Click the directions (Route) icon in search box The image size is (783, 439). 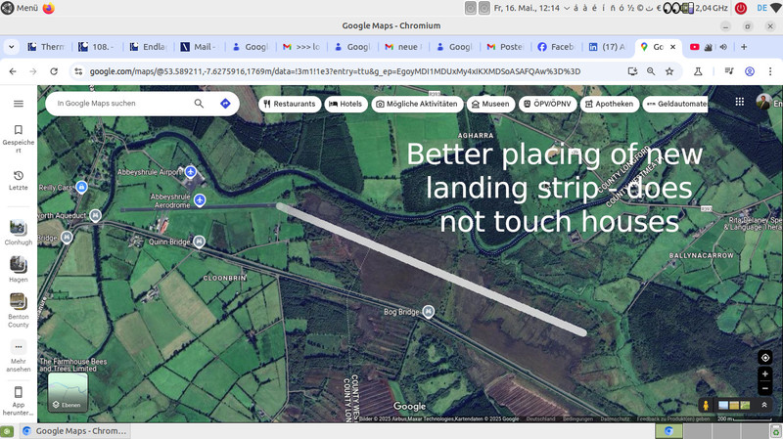click(x=225, y=104)
